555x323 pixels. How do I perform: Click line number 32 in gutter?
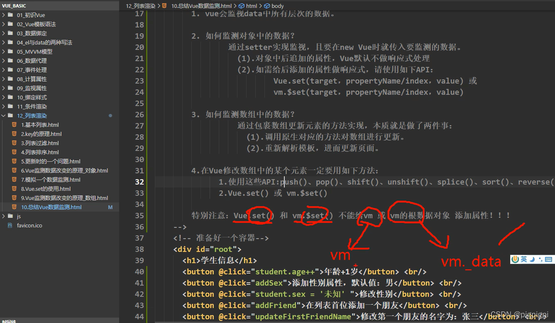pos(139,182)
